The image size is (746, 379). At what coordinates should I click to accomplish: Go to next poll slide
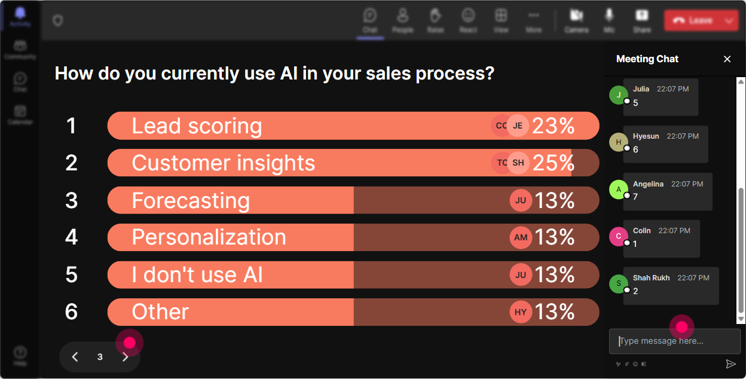pos(126,357)
